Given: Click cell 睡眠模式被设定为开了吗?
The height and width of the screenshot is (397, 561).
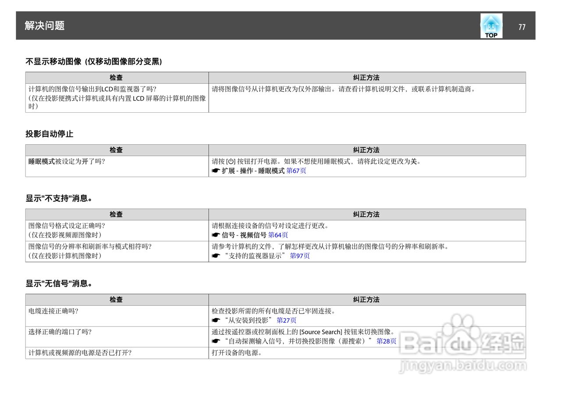Looking at the screenshot, I should pyautogui.click(x=117, y=166).
